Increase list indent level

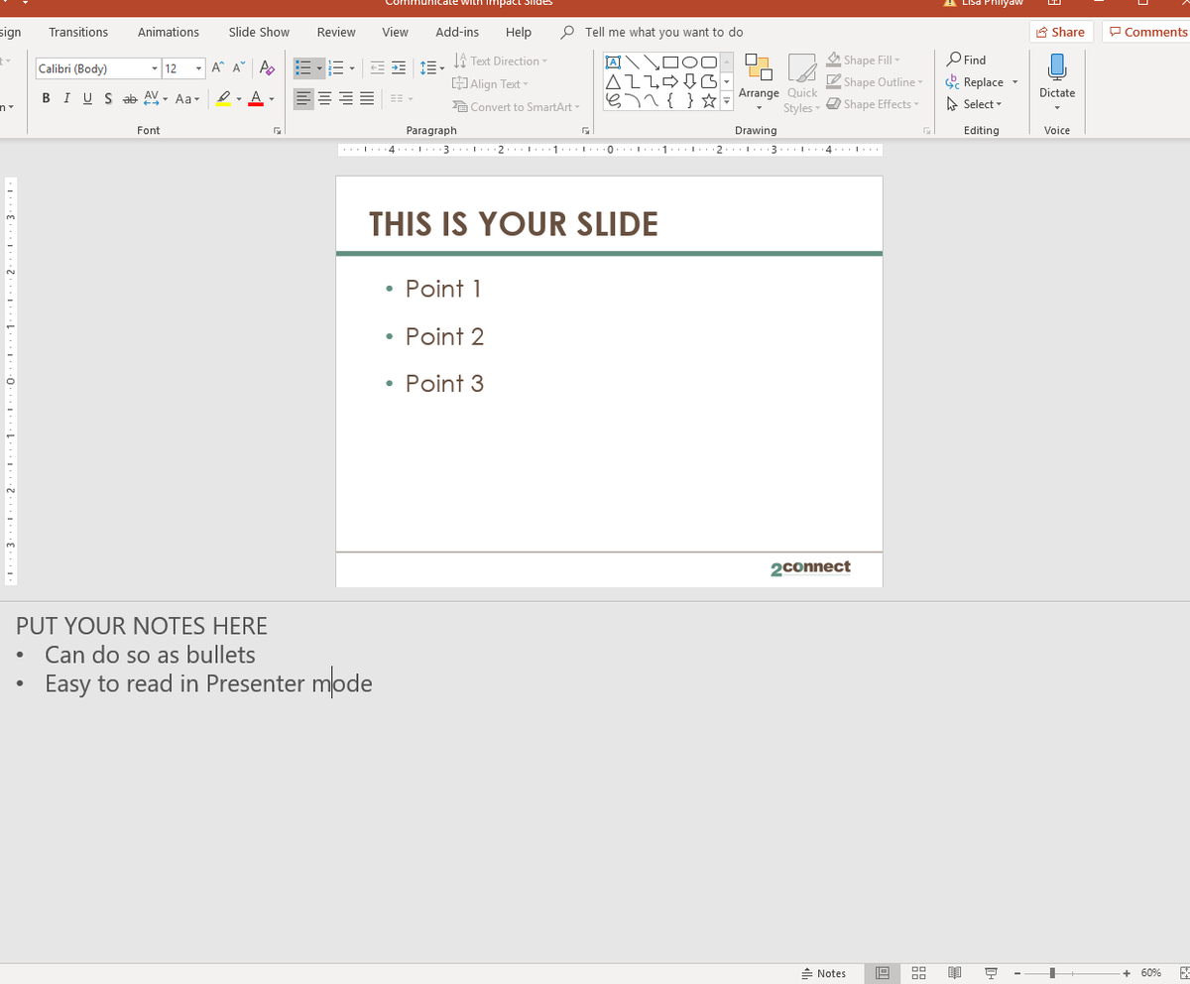tap(399, 67)
